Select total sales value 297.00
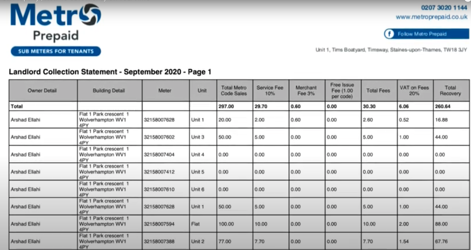 pos(226,106)
